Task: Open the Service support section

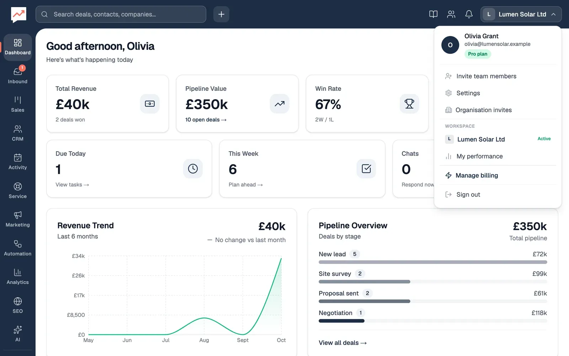Action: point(17,190)
